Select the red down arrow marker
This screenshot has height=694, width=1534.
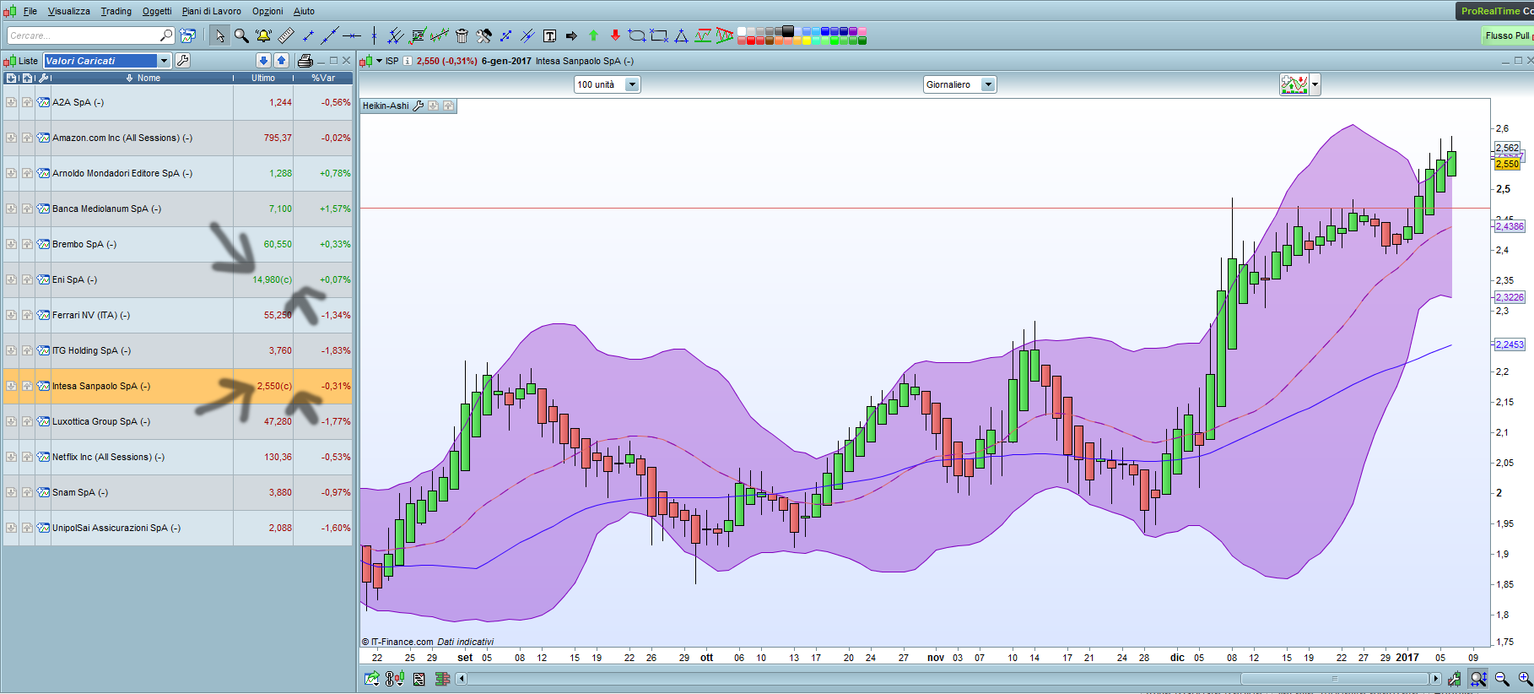[x=615, y=35]
